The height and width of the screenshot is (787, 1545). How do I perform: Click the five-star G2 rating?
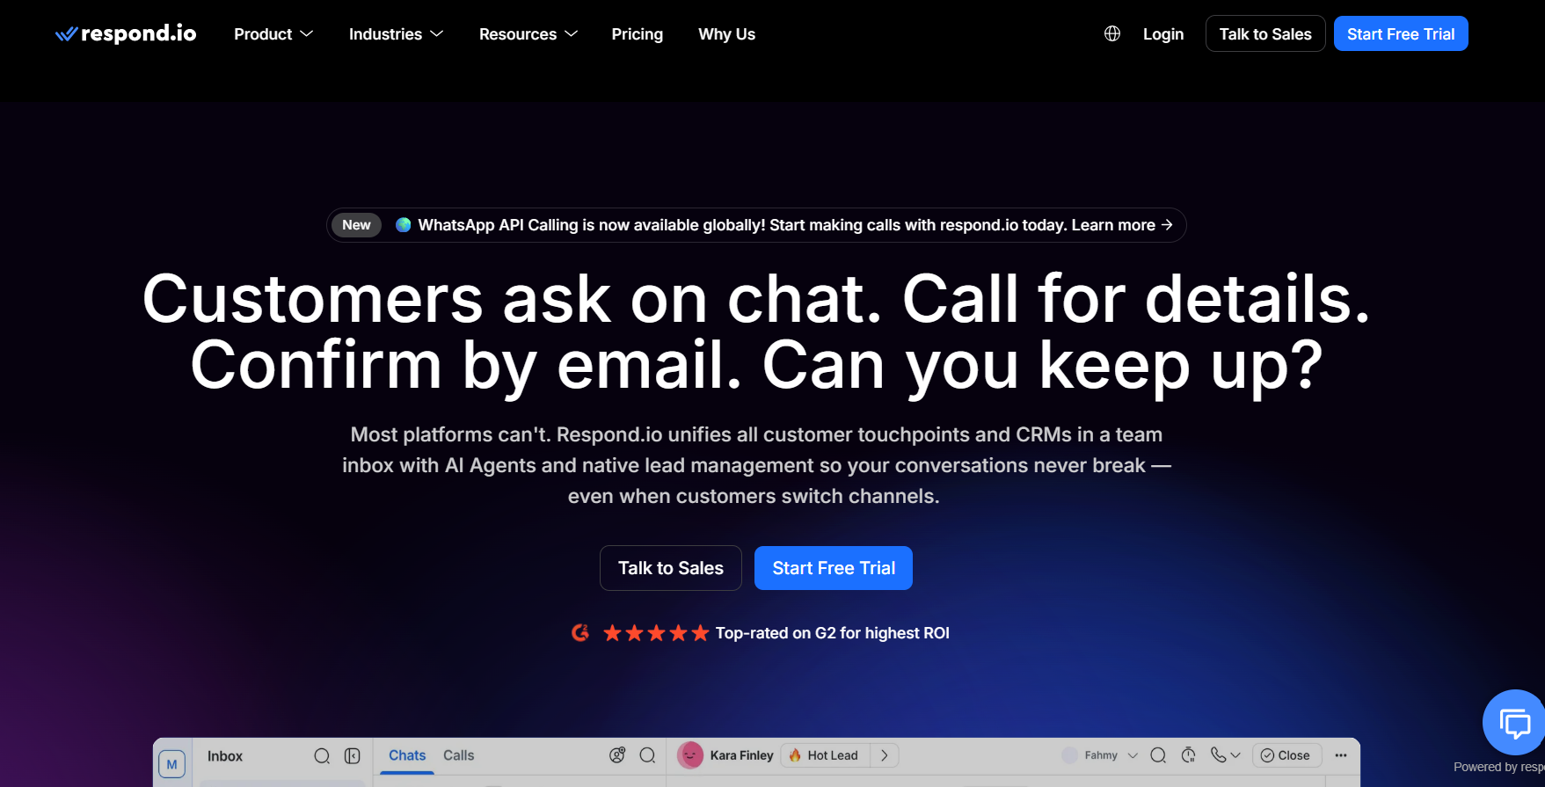656,633
